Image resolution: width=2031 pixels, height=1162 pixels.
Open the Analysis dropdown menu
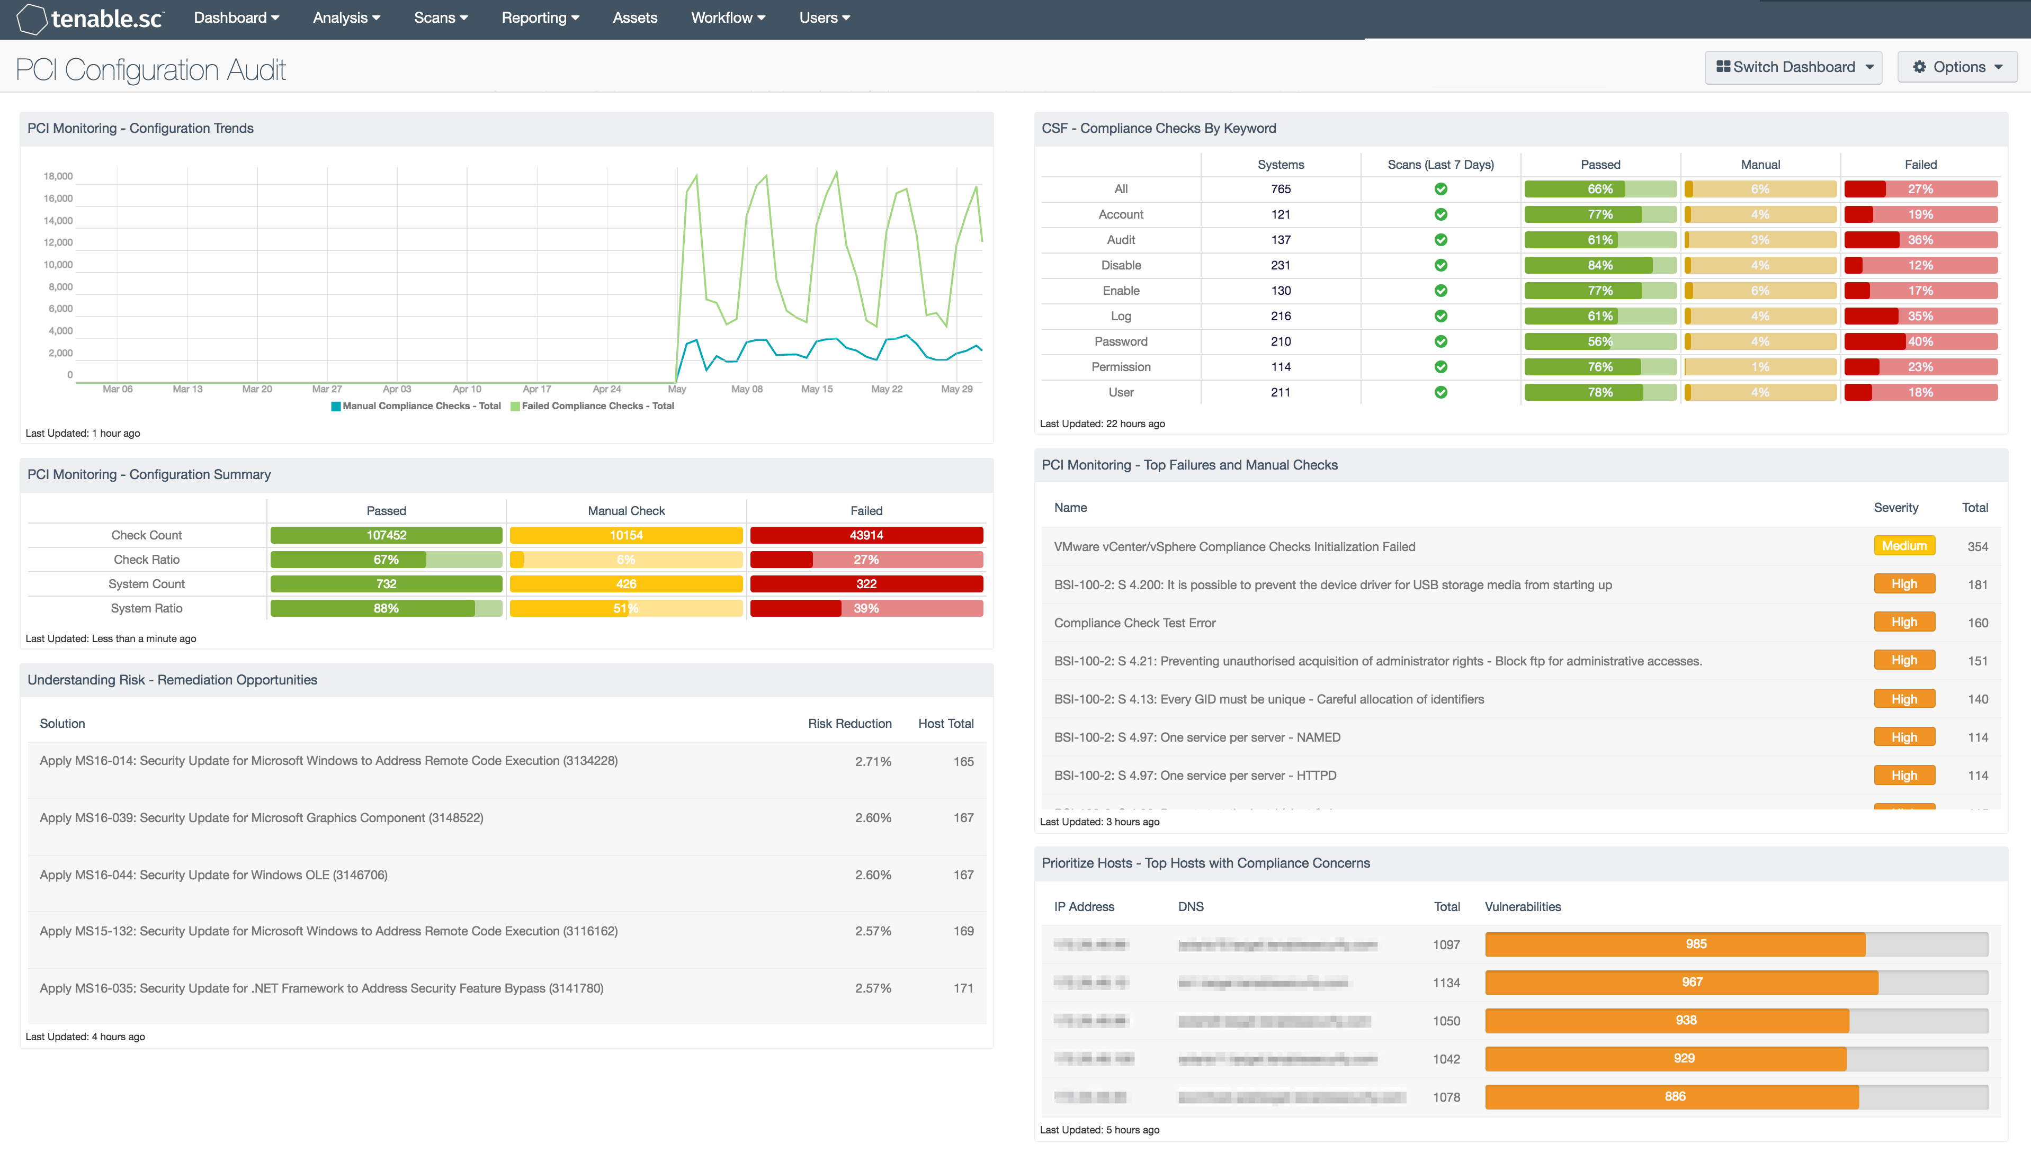click(x=346, y=19)
